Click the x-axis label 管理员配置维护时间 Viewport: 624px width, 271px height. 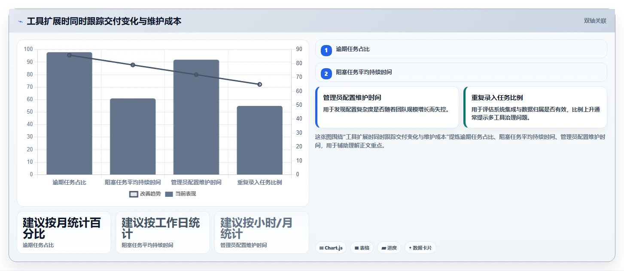pyautogui.click(x=196, y=182)
